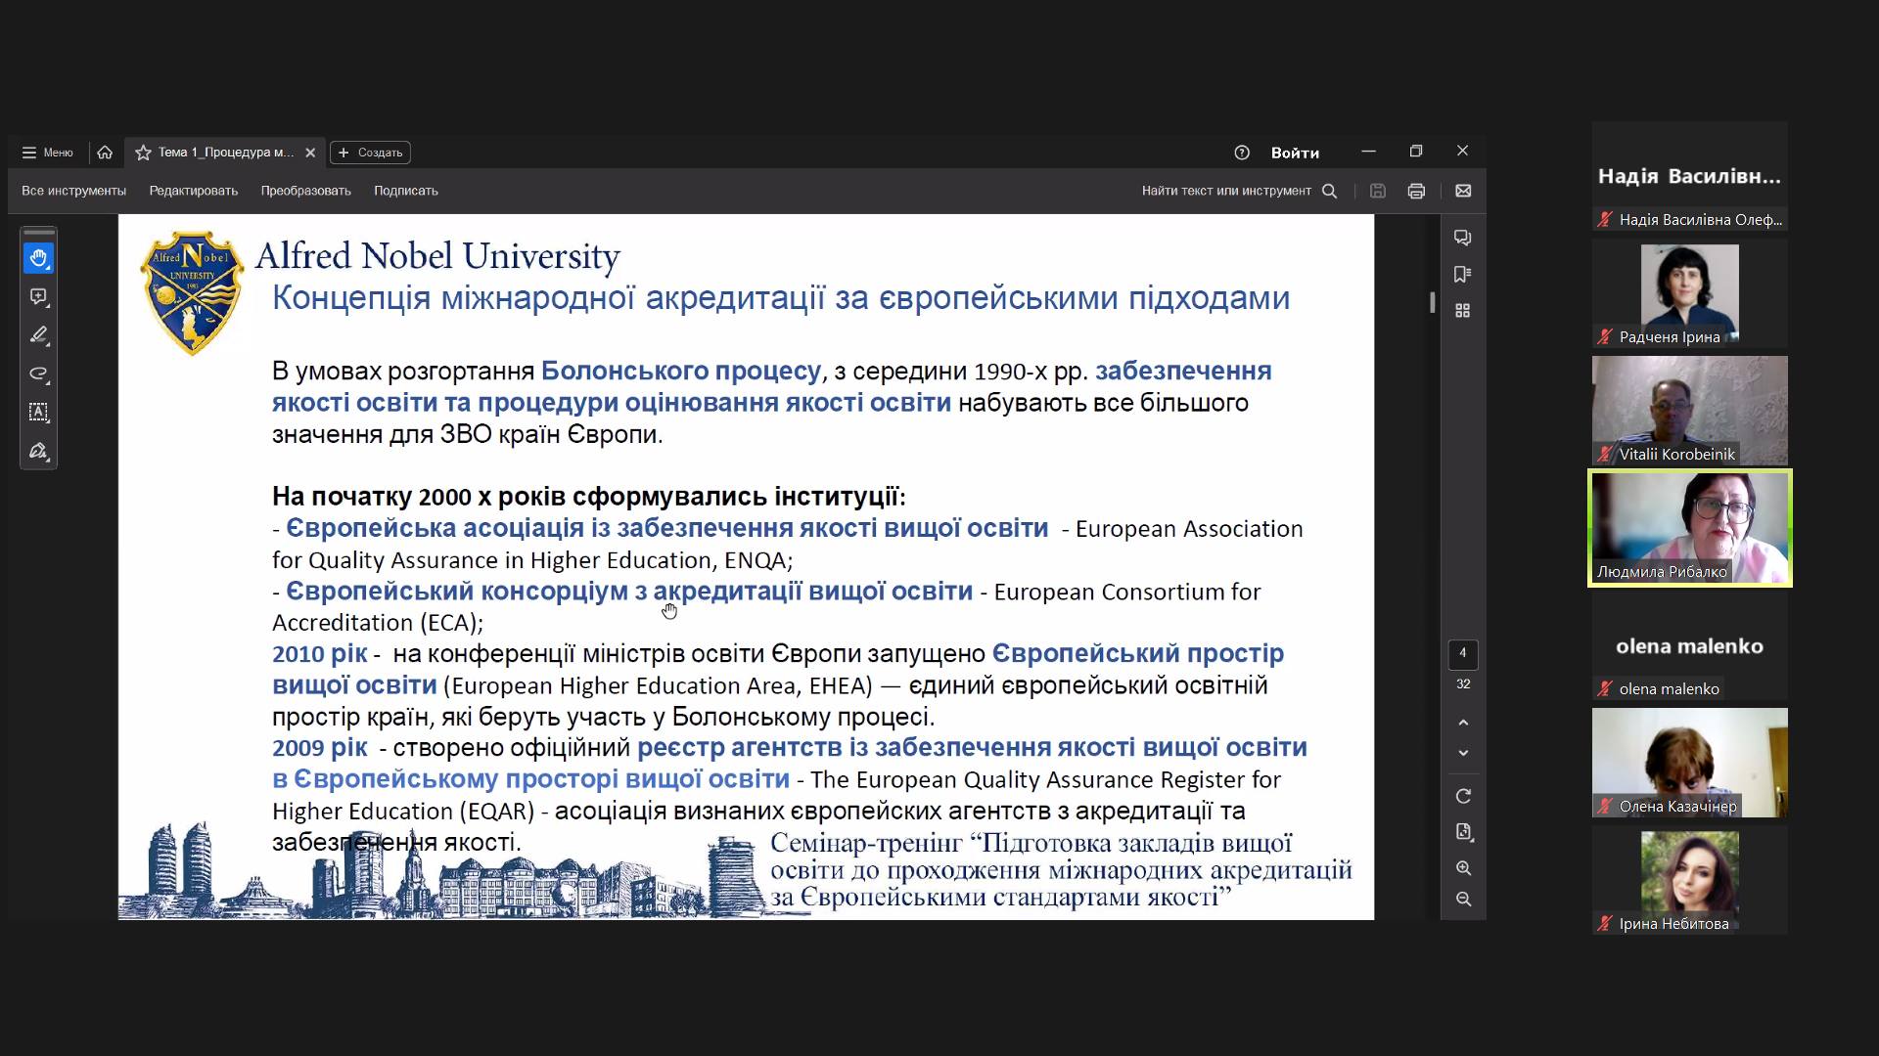Select Олена Казачінер video tile

point(1689,763)
